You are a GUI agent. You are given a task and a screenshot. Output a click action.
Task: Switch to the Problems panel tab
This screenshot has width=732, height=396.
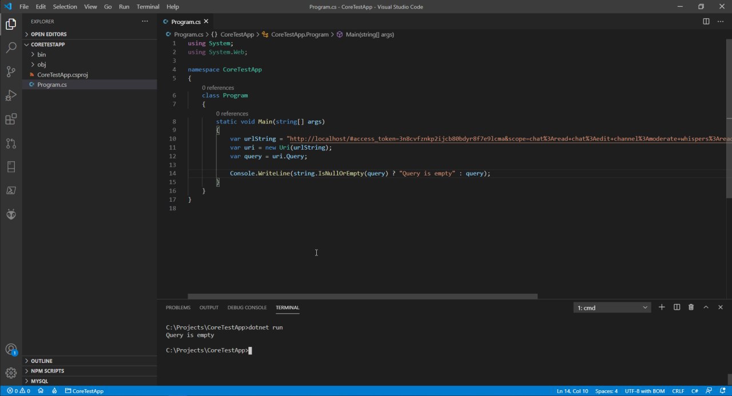[178, 307]
